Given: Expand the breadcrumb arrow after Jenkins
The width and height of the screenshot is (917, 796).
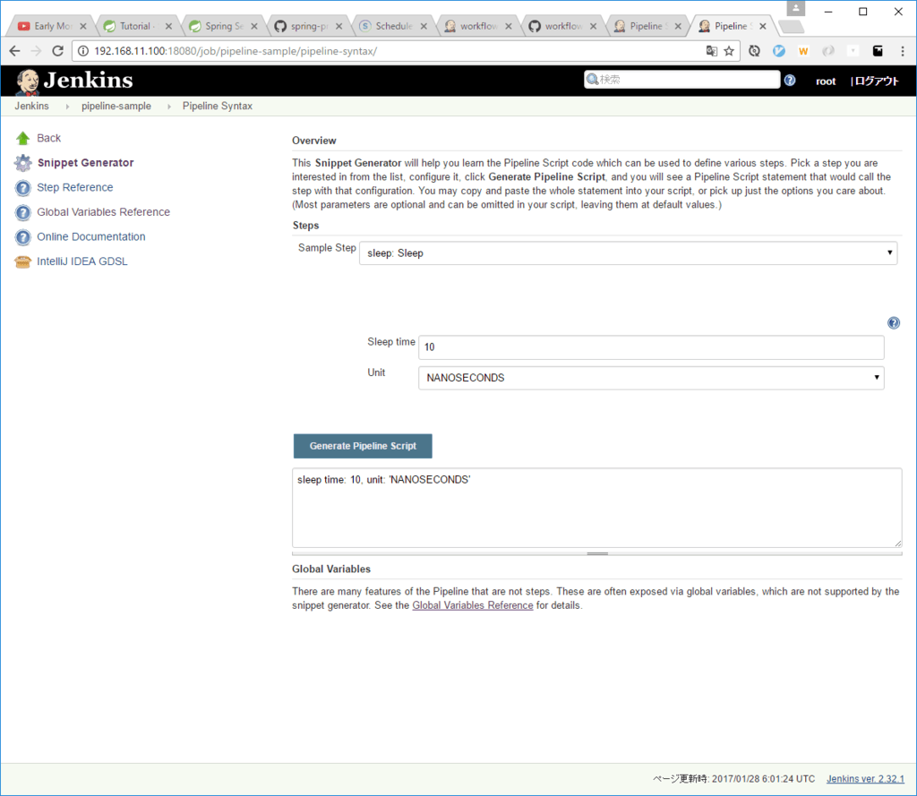Looking at the screenshot, I should 66,107.
